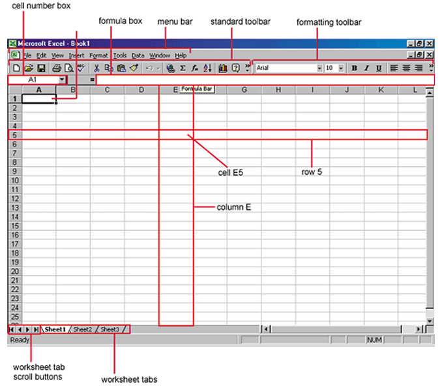Select the Format Painter brush
Screen dimensions: 440x386
(x=134, y=68)
